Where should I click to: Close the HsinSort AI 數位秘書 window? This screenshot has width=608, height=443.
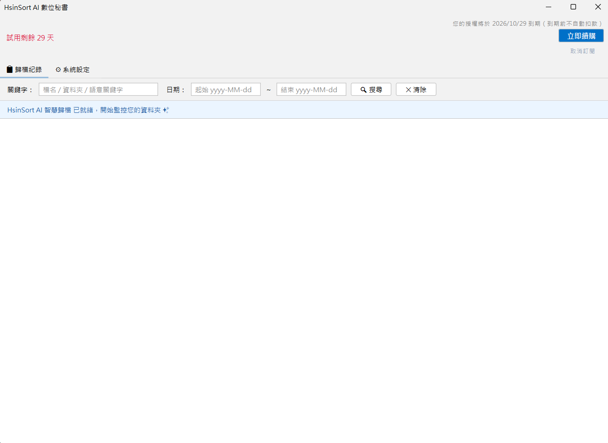coord(598,7)
